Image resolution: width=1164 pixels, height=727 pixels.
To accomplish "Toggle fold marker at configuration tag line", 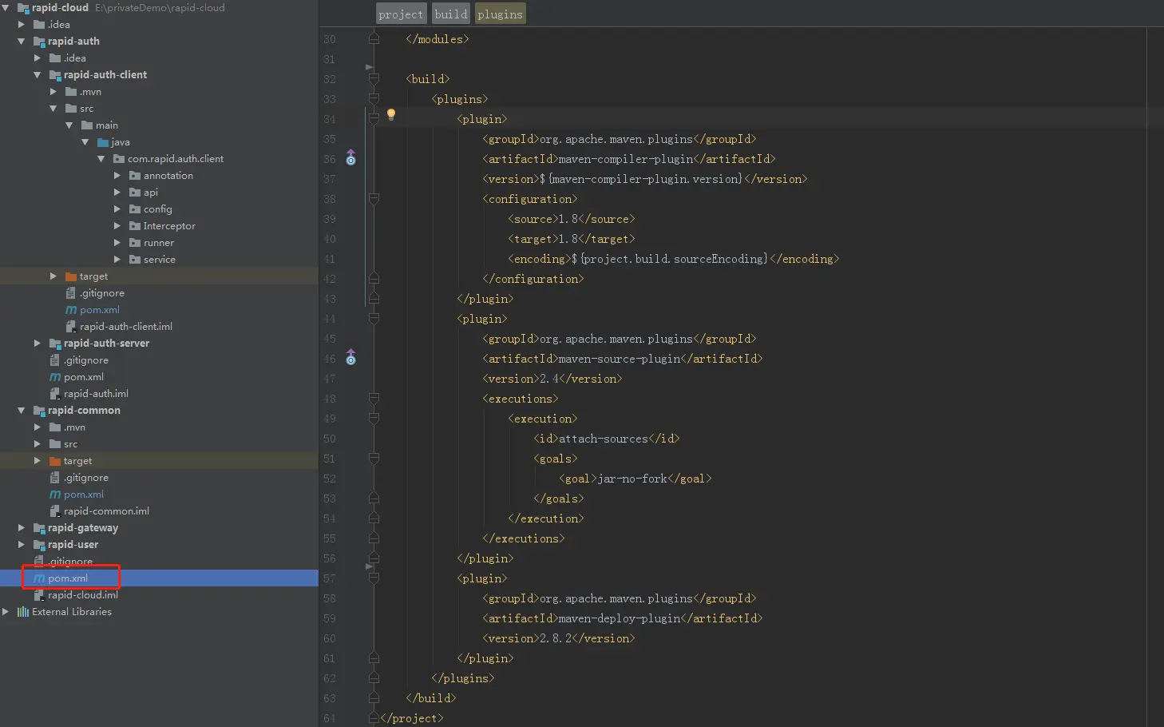I will (x=374, y=199).
